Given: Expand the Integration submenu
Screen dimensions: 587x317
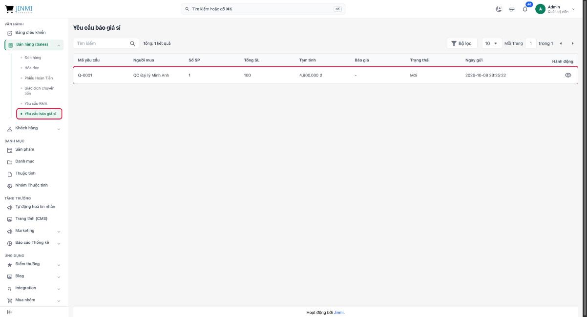Looking at the screenshot, I should tap(59, 289).
